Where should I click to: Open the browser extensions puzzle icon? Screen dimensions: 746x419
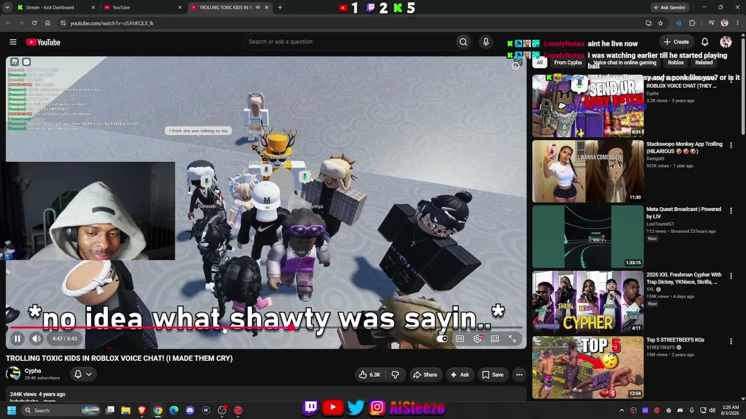[x=692, y=23]
